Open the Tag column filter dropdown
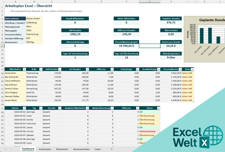This screenshot has height=152, width=225. (x=41, y=108)
